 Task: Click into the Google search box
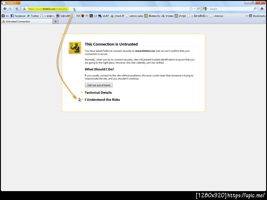coord(231,9)
